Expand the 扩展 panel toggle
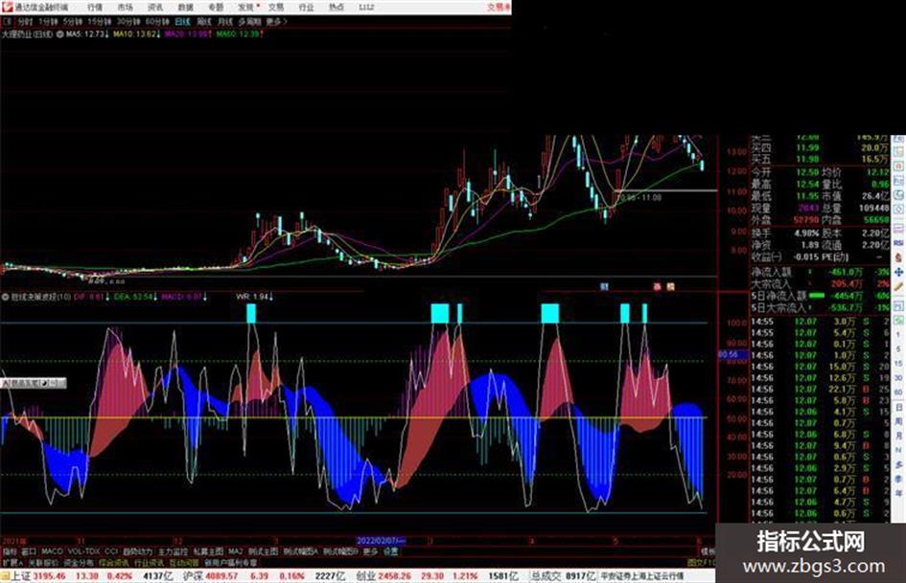 point(12,562)
